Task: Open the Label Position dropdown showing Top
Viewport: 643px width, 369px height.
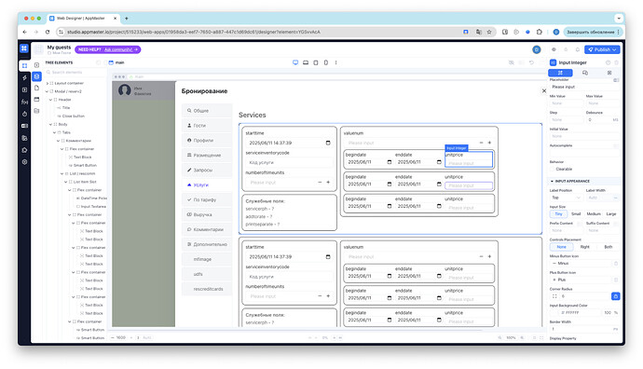Action: pyautogui.click(x=566, y=198)
